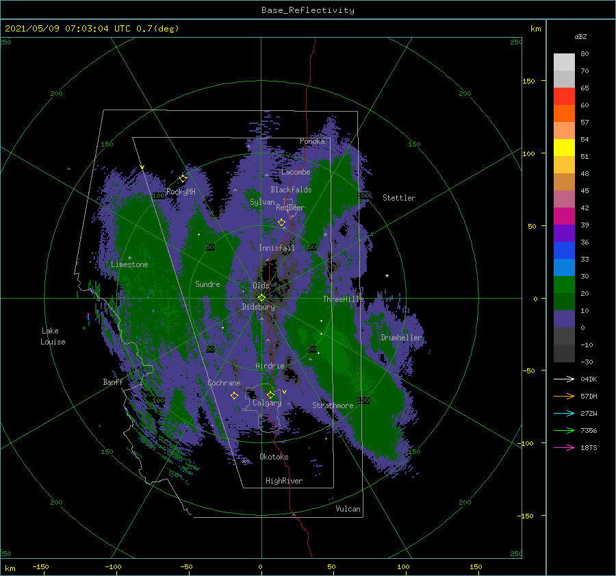
Task: Click the Okotoks city label
Action: click(274, 457)
